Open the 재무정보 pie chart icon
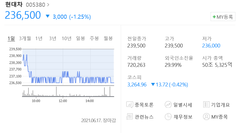 168,117
